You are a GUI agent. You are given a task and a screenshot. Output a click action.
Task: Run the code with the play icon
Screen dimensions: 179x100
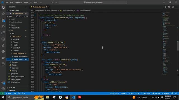[166, 7]
